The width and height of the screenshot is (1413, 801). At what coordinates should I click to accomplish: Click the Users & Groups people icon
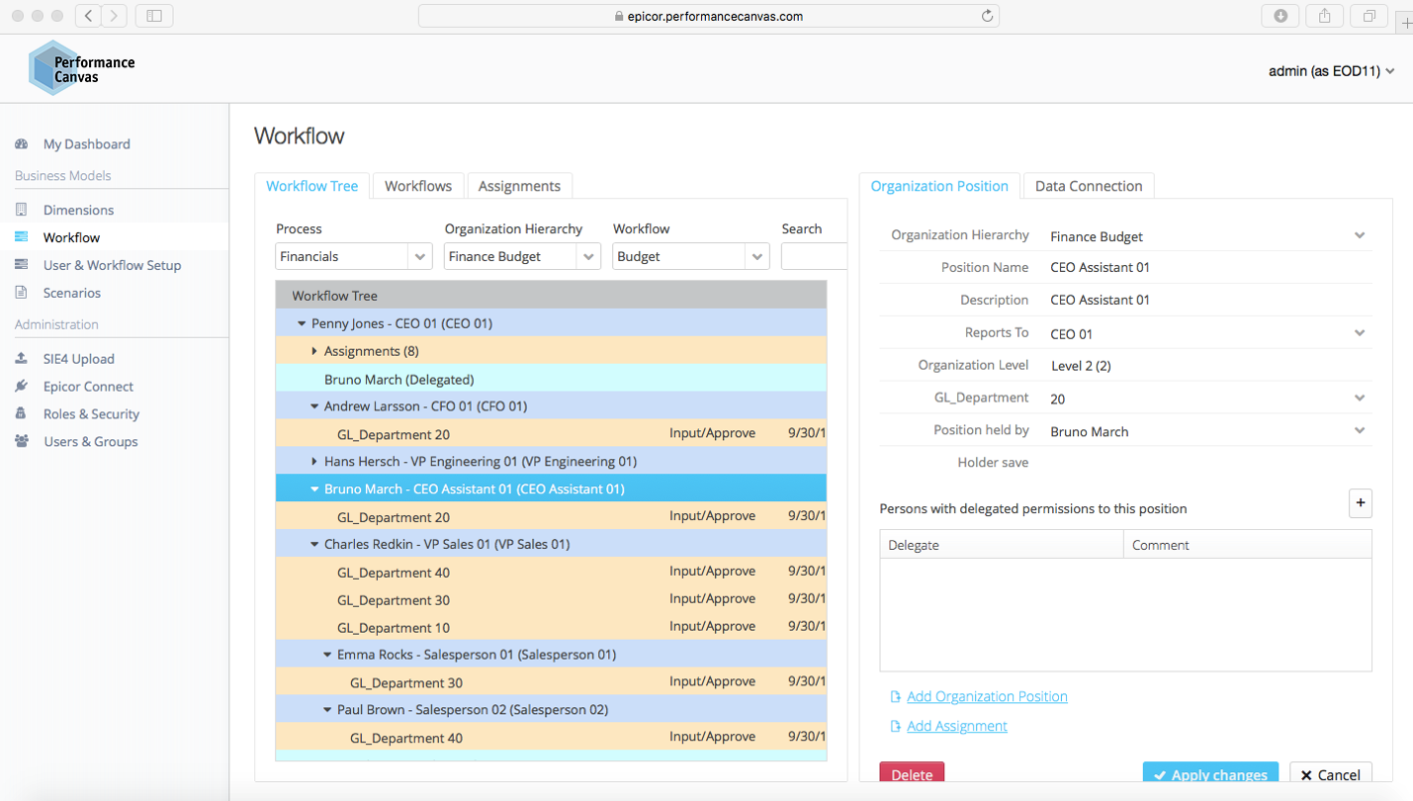[22, 441]
